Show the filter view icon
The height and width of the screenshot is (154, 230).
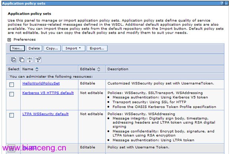coord(30,60)
